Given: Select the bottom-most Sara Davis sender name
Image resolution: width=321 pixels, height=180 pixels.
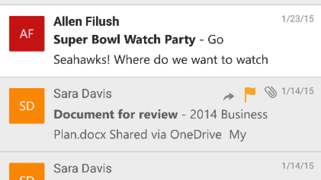Looking at the screenshot, I should point(83,169).
